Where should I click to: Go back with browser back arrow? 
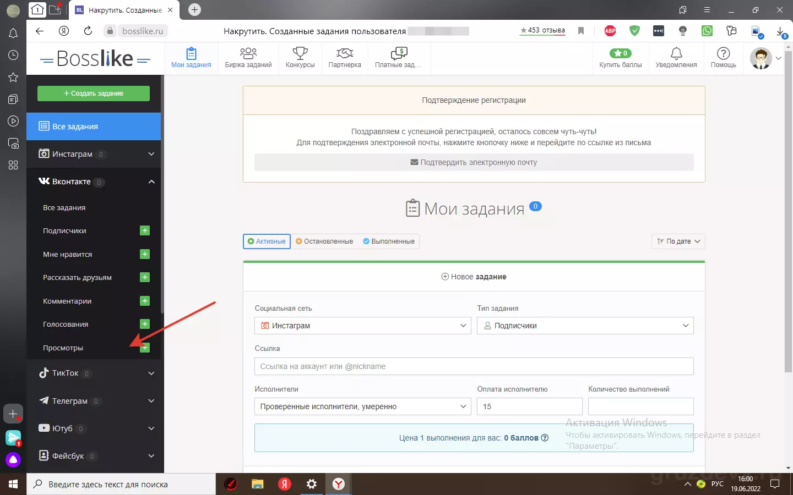40,31
